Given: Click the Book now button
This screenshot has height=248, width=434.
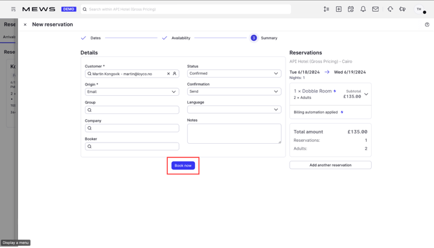Looking at the screenshot, I should click(183, 166).
